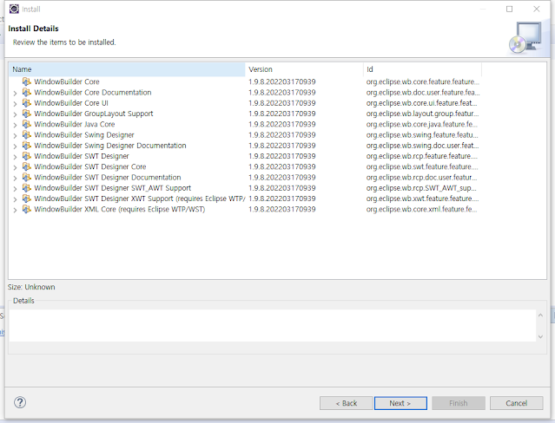The height and width of the screenshot is (423, 555).
Task: Expand the SWT Designer Documentation row
Action: tap(15, 178)
